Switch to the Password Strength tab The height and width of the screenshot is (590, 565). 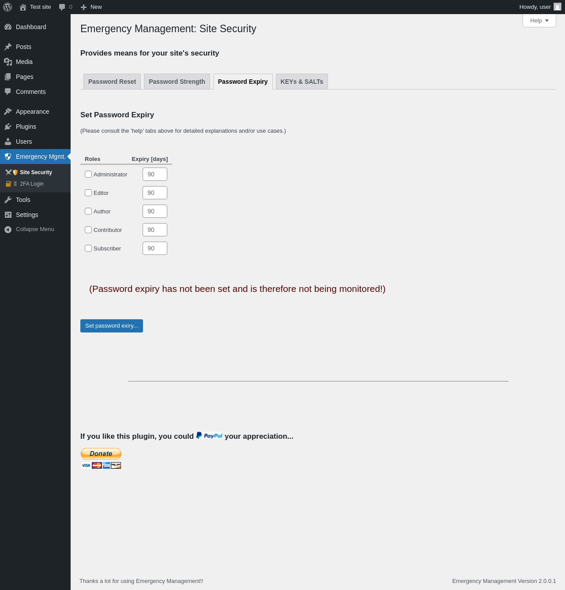[177, 82]
